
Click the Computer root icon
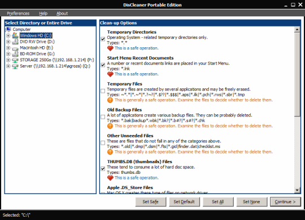8,29
